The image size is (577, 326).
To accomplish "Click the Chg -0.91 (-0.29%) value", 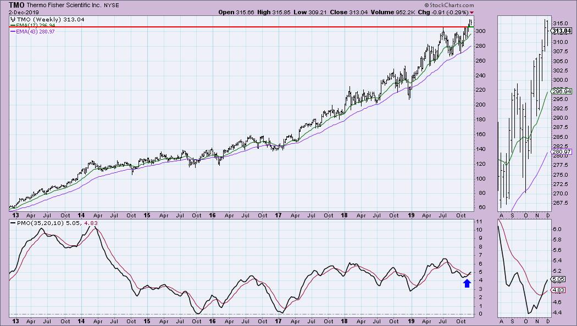I will [x=443, y=13].
